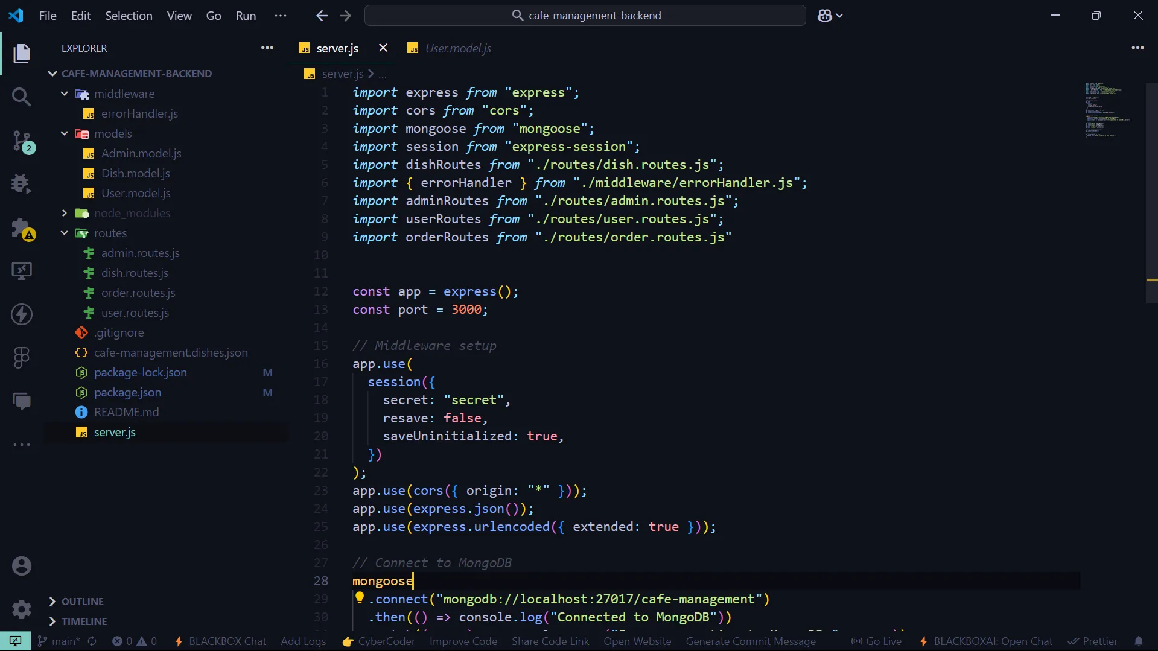Go forward in navigation history
Screen dimensions: 1158x651
345,16
